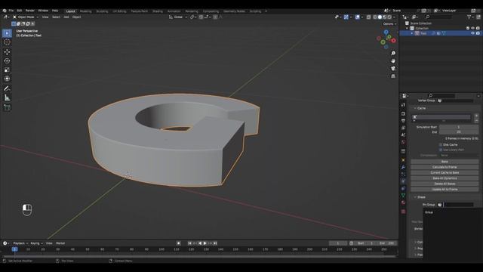Screen dimensions: 483x272
Task: Switch to the Modeling workspace tab
Action: 85,11
